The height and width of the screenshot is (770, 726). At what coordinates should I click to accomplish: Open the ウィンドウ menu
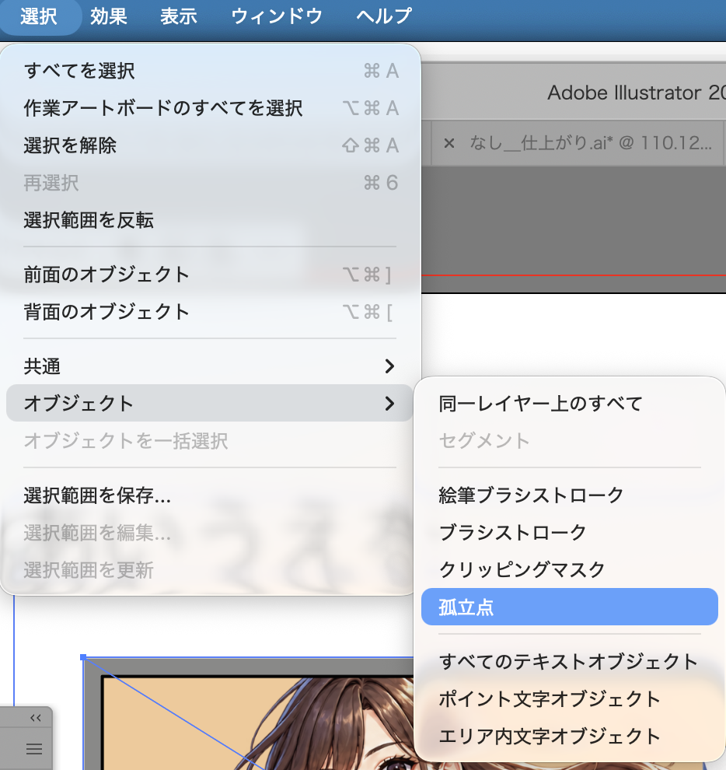277,16
